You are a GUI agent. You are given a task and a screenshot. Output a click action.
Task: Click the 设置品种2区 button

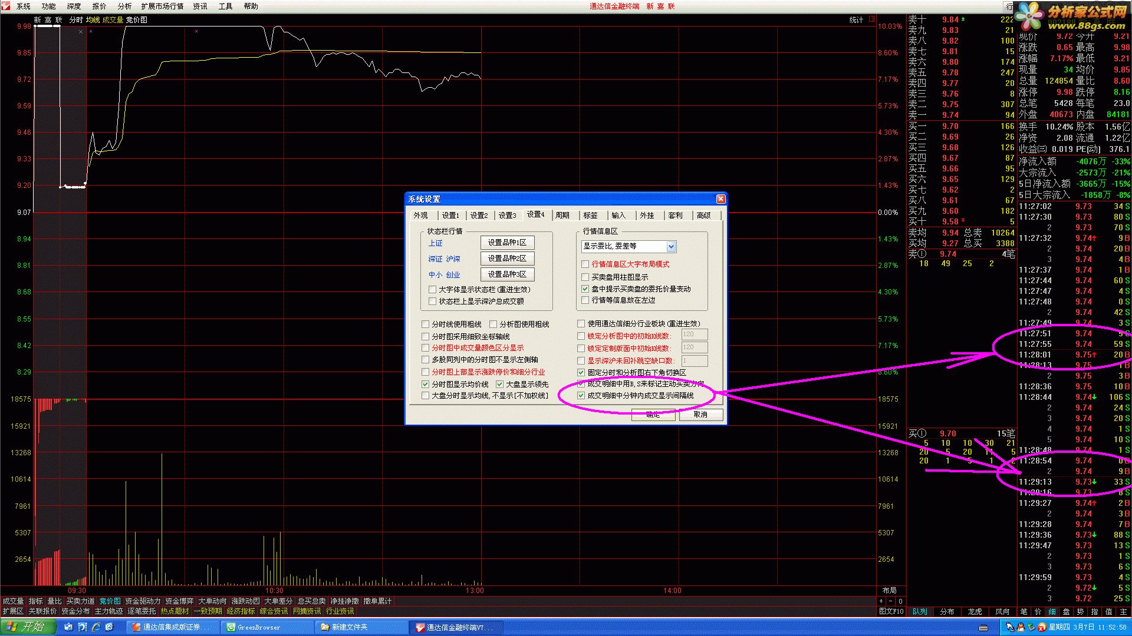point(507,259)
